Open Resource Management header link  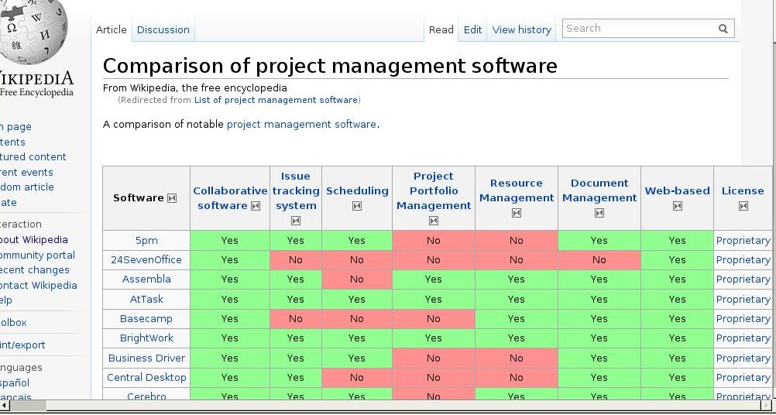click(x=517, y=190)
